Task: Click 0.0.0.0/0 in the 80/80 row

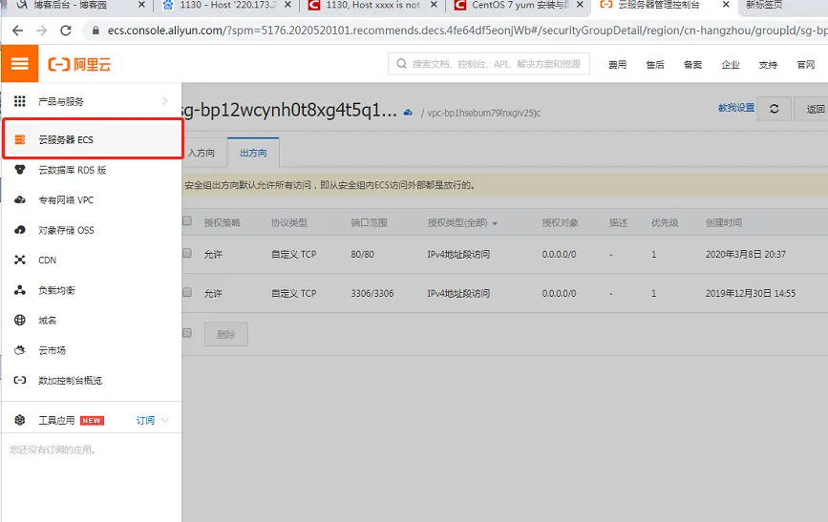Action: coord(559,254)
